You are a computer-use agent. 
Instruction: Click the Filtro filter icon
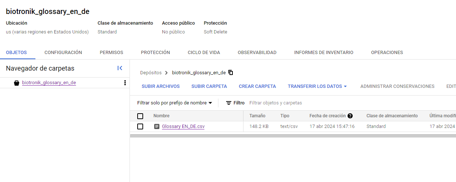(229, 103)
